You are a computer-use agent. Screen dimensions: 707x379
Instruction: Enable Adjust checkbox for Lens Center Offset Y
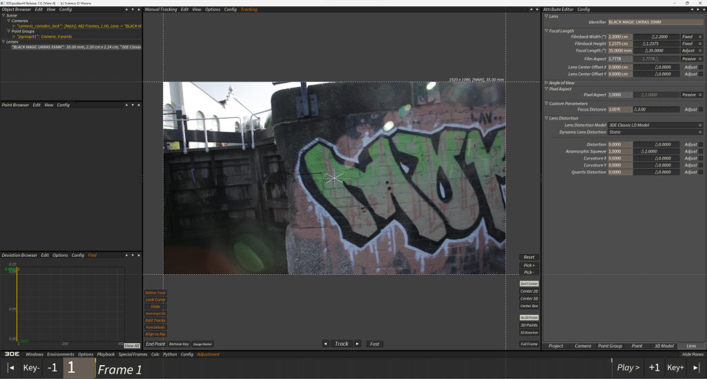[x=701, y=74]
